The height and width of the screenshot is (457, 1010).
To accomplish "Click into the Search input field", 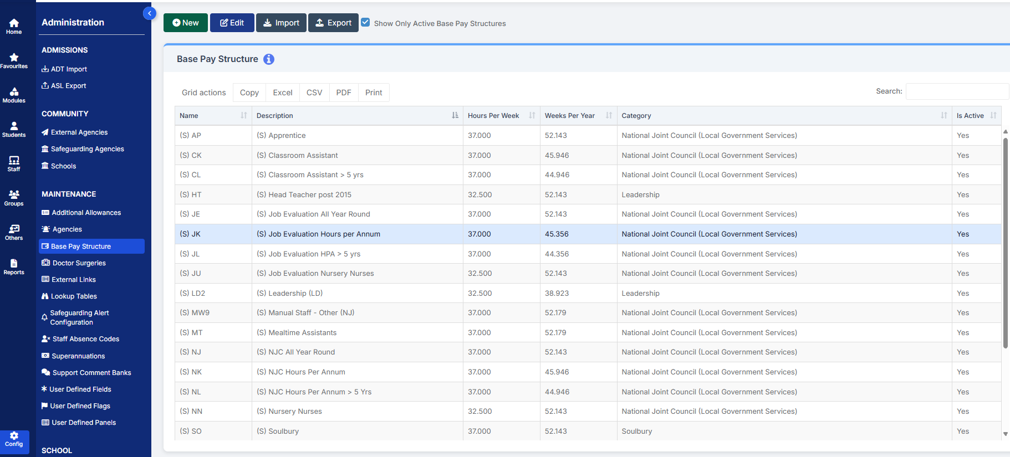I will (x=957, y=91).
